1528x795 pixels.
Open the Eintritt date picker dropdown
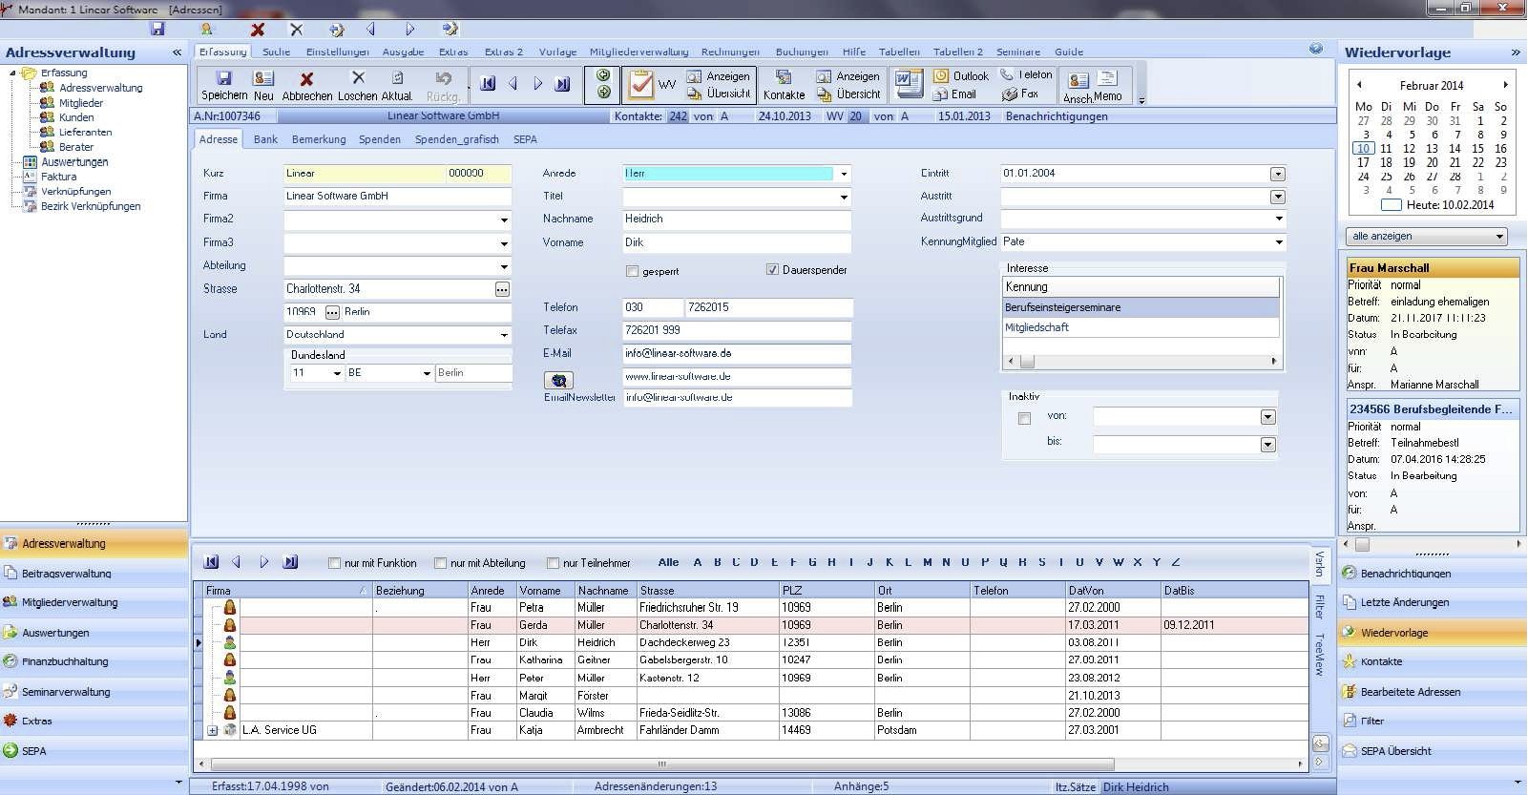(x=1278, y=174)
